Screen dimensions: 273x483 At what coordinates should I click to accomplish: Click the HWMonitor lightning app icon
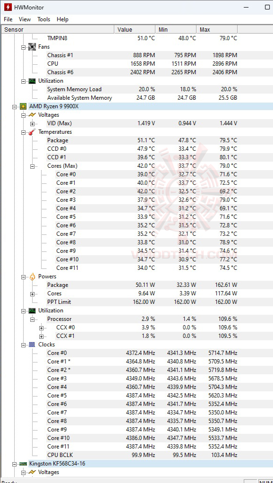point(8,7)
